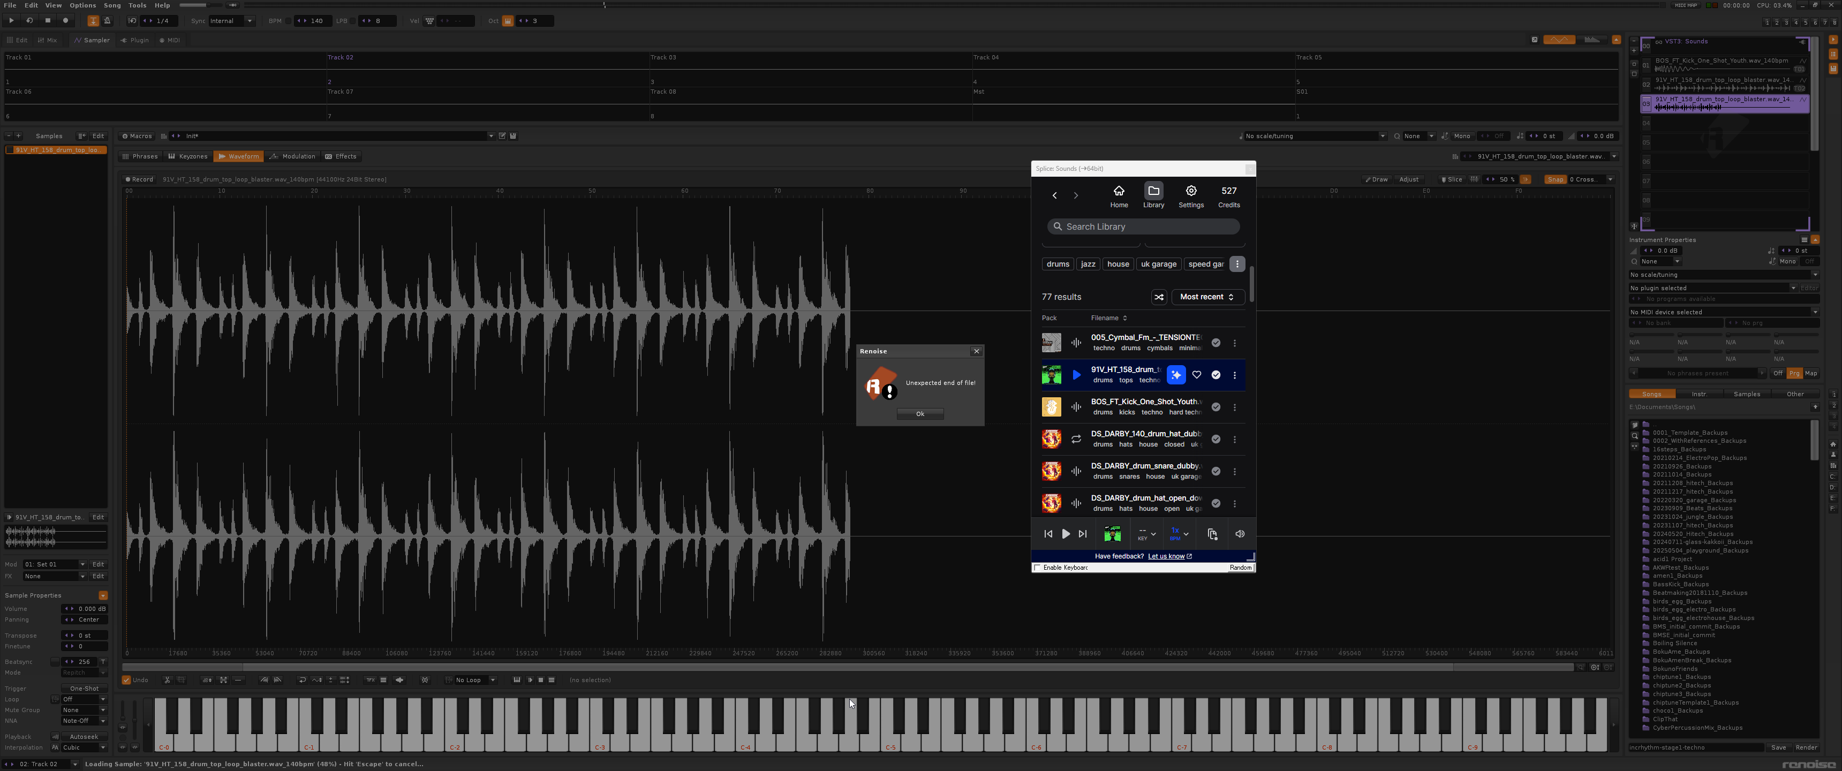Open the Most recent sort dropdown
The image size is (1842, 771).
click(x=1207, y=297)
